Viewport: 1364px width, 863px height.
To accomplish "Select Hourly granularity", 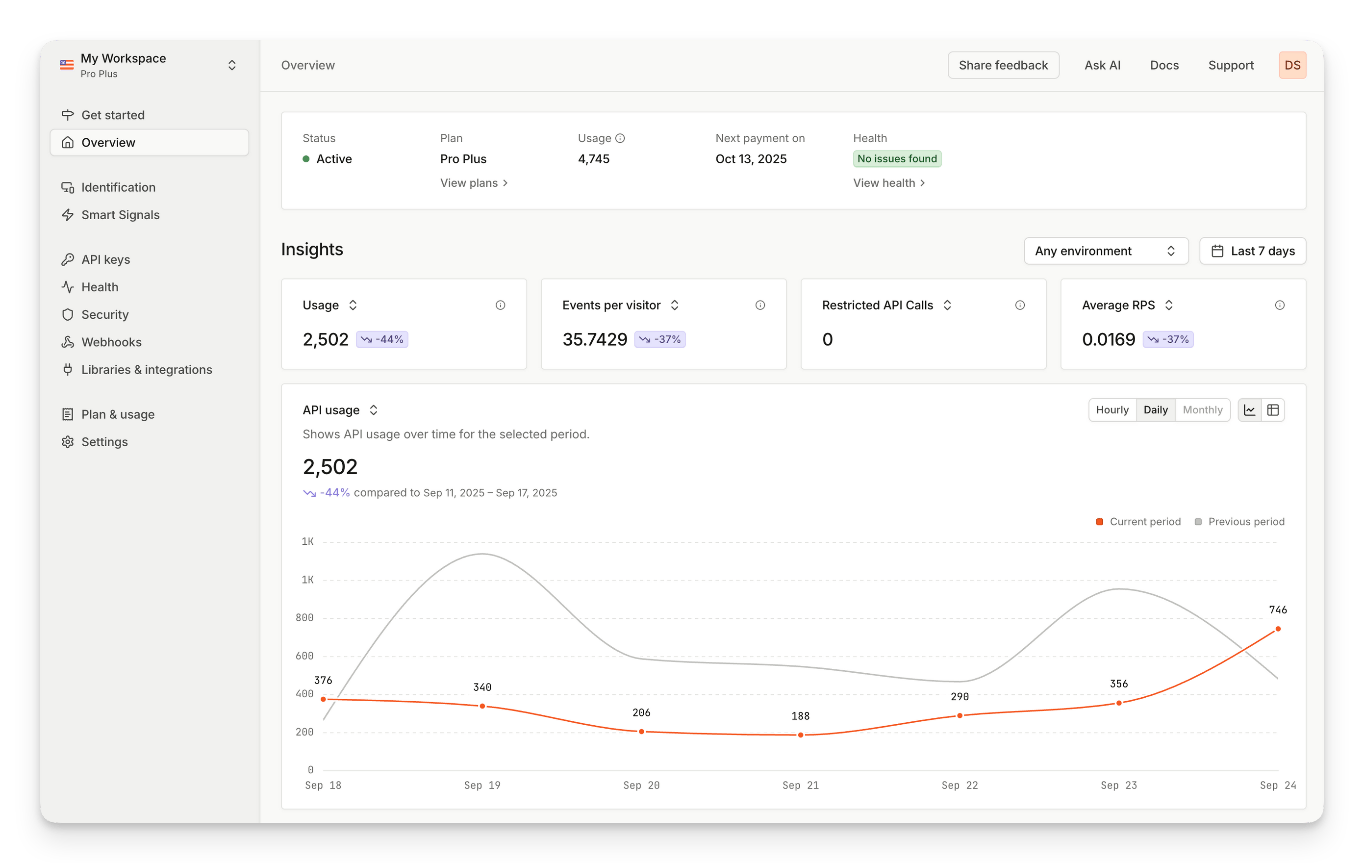I will tap(1112, 410).
